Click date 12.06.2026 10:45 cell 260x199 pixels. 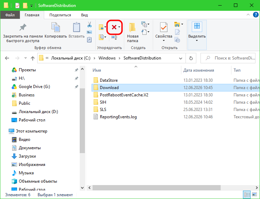[198, 87]
